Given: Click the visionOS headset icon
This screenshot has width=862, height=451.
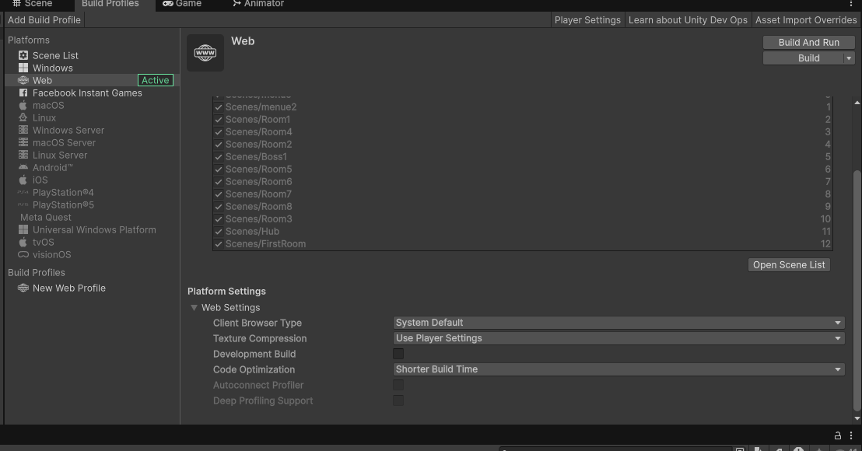Looking at the screenshot, I should [x=23, y=255].
